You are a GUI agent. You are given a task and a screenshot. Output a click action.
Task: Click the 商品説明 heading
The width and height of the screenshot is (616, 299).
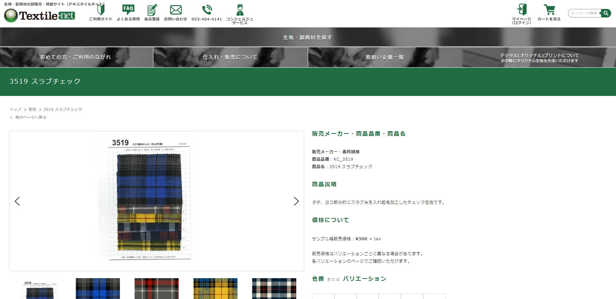point(324,184)
